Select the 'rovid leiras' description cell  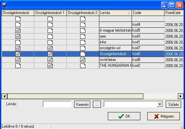(x=115, y=60)
